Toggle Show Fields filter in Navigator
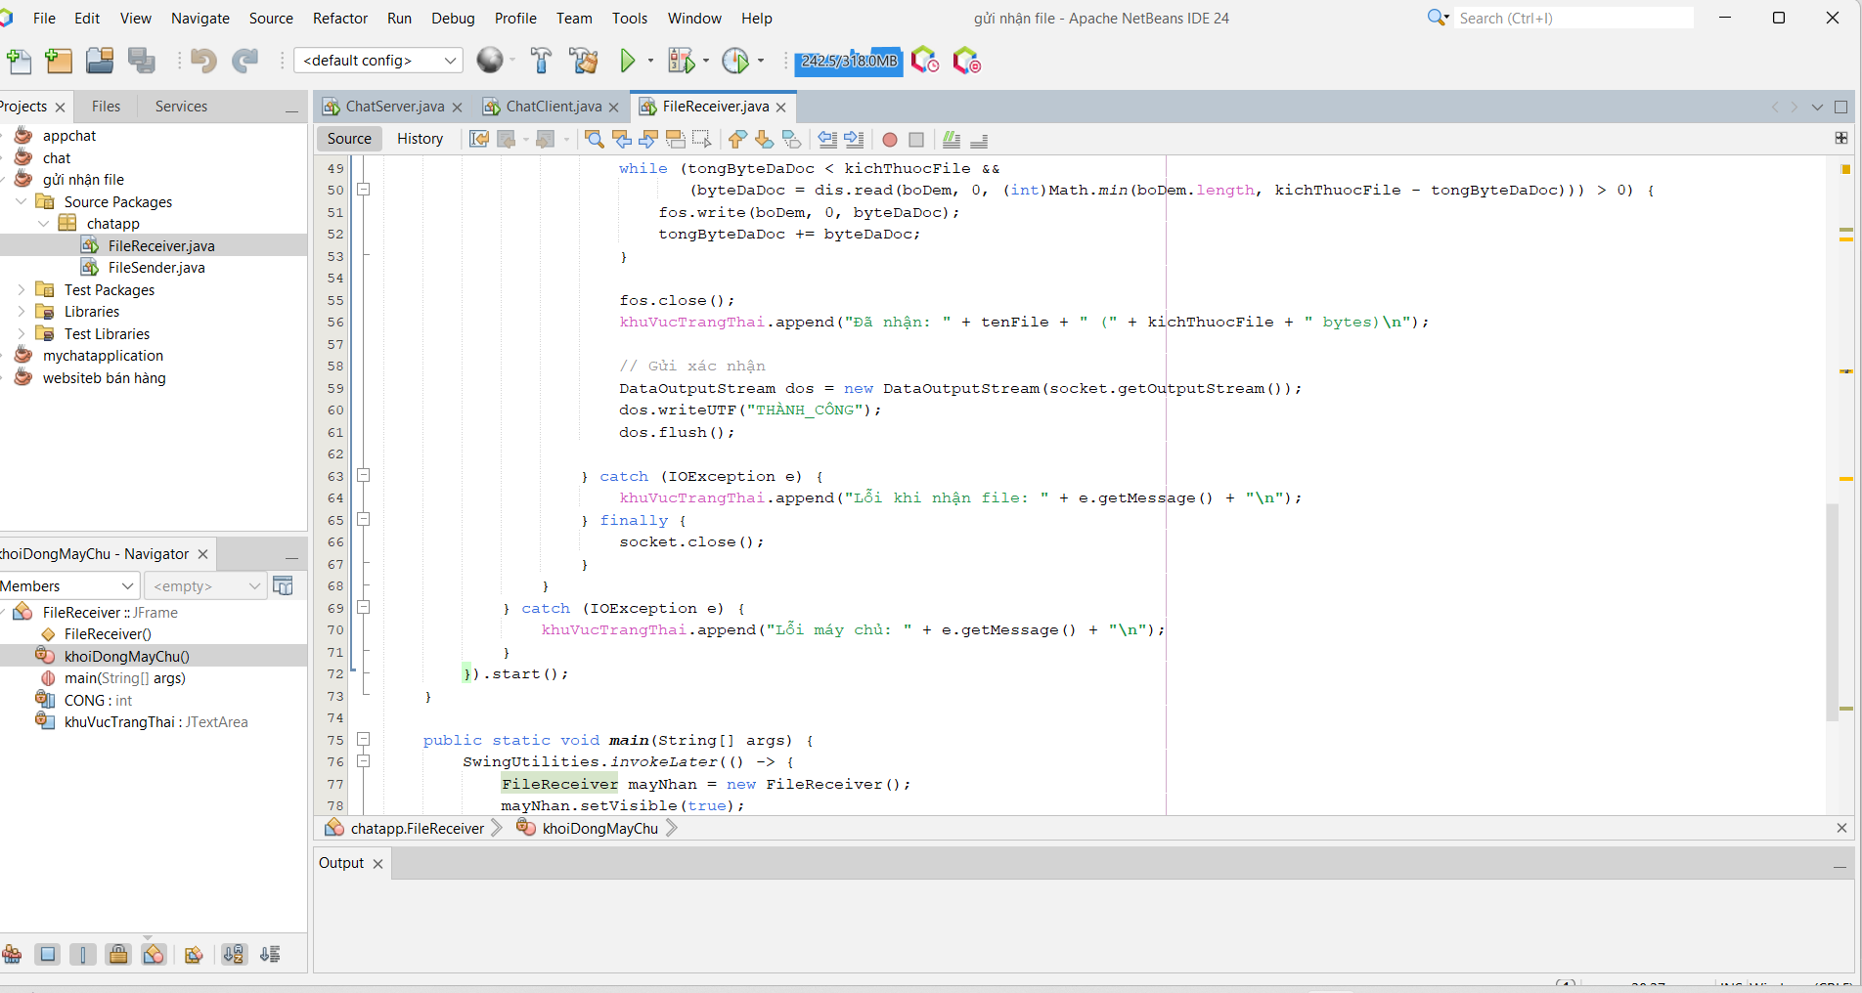This screenshot has height=993, width=1862. click(48, 955)
